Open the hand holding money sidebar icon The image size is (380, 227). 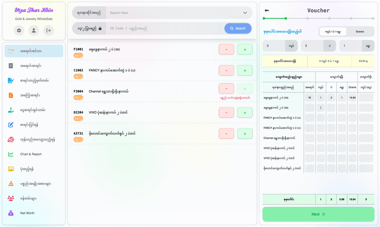tap(11, 110)
